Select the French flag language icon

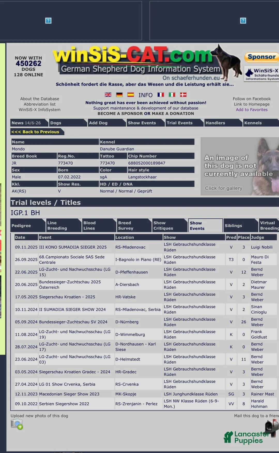[161, 95]
